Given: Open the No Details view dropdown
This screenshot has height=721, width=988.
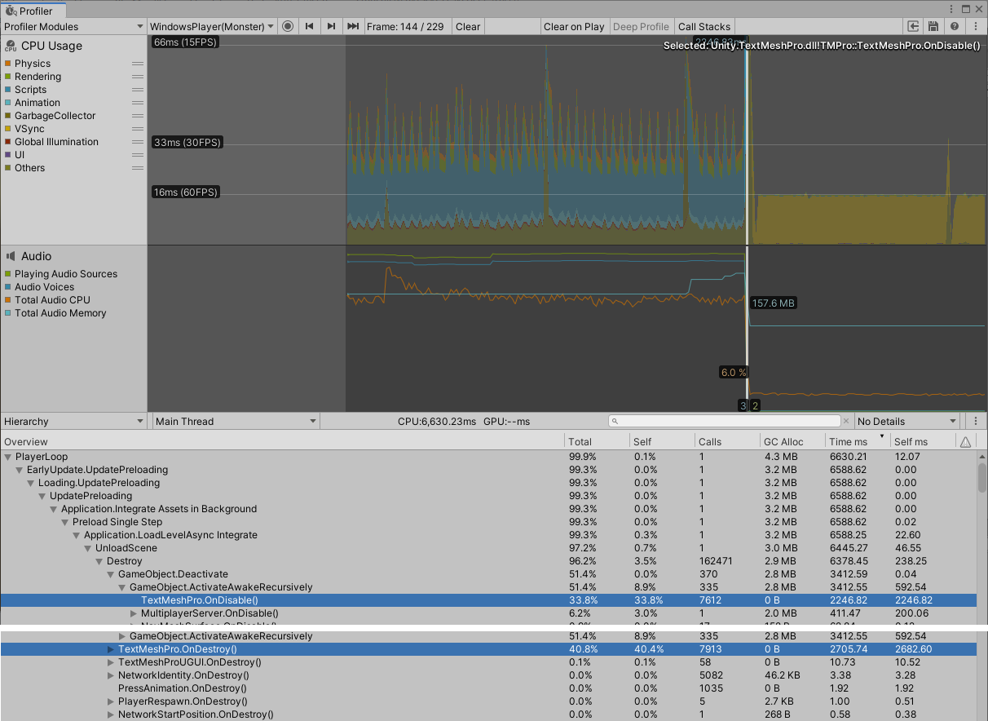Looking at the screenshot, I should (x=907, y=421).
